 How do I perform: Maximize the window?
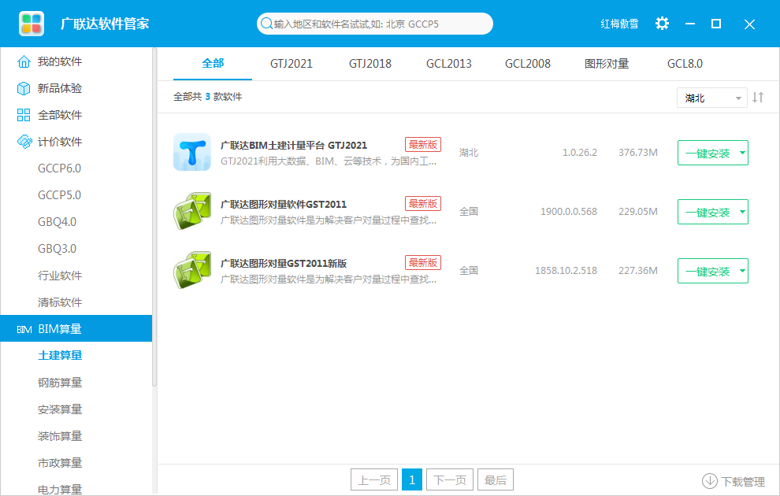[x=716, y=24]
